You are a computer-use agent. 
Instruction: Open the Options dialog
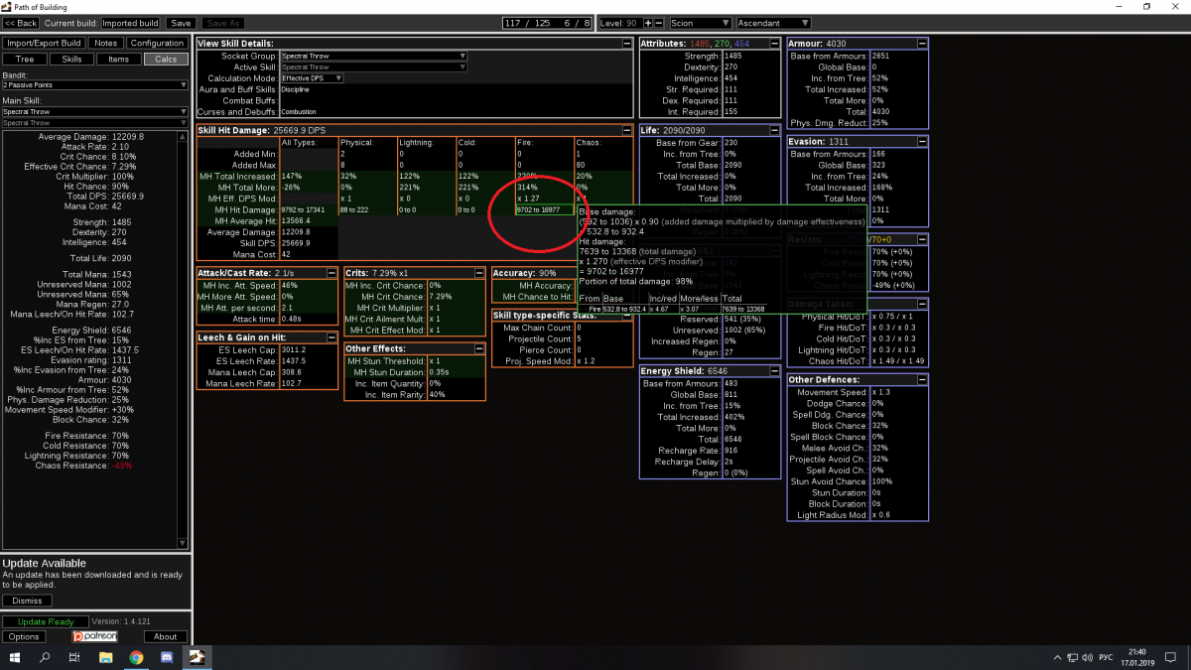pos(24,636)
